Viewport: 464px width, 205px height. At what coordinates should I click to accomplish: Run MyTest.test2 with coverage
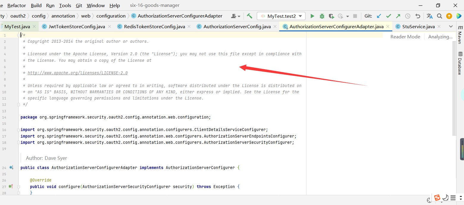pyautogui.click(x=331, y=16)
